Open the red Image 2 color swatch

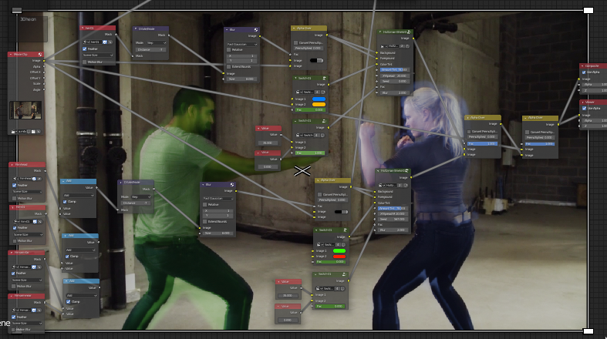[339, 257]
